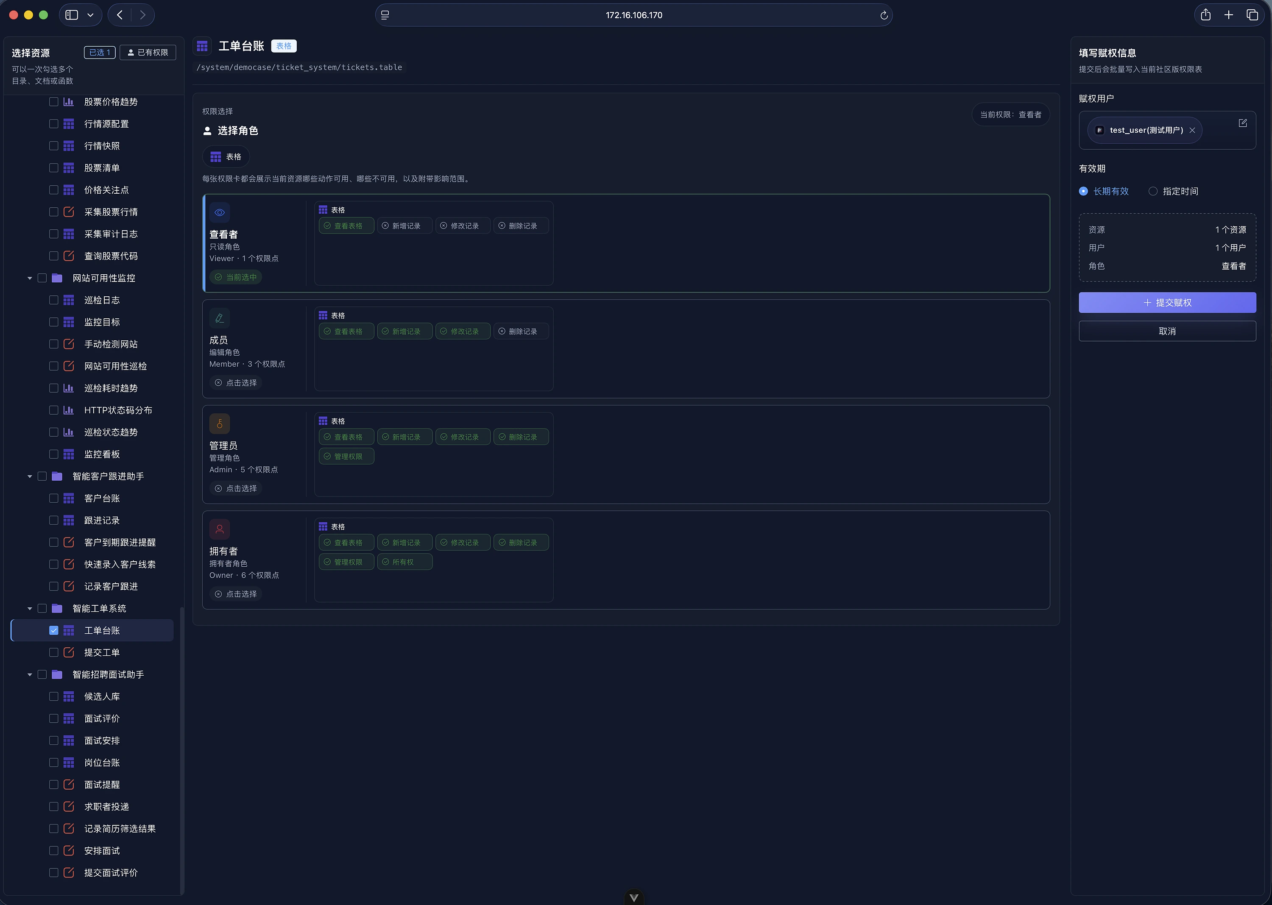Remove test_user chip with its X
1272x905 pixels.
1192,130
